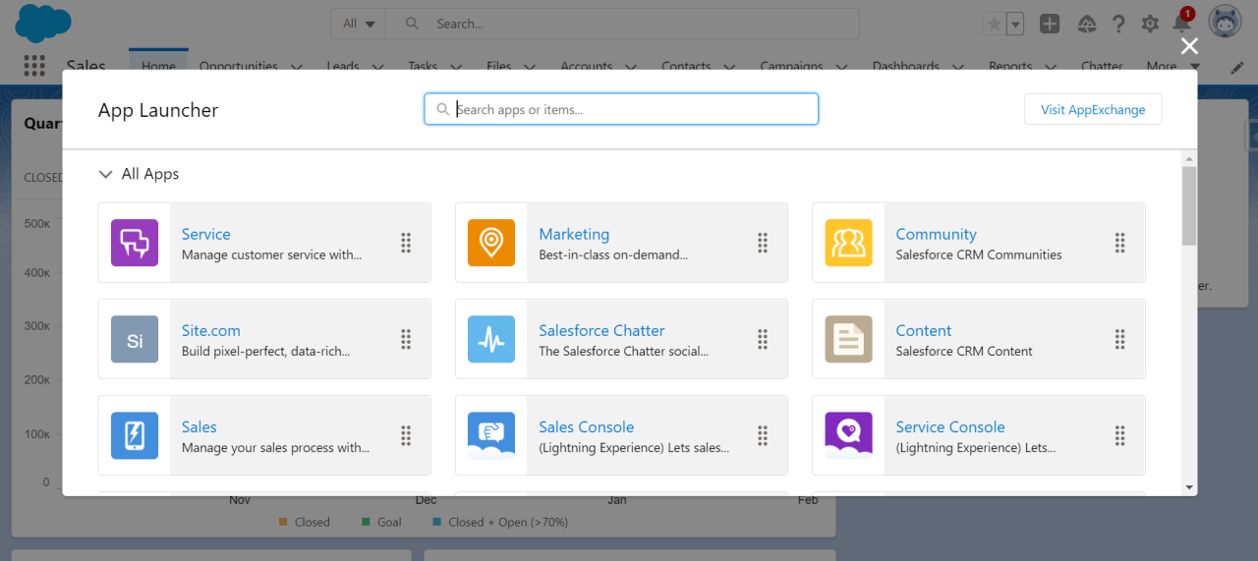Open the Leads tab dropdown chevron
The width and height of the screenshot is (1258, 561).
(x=378, y=67)
